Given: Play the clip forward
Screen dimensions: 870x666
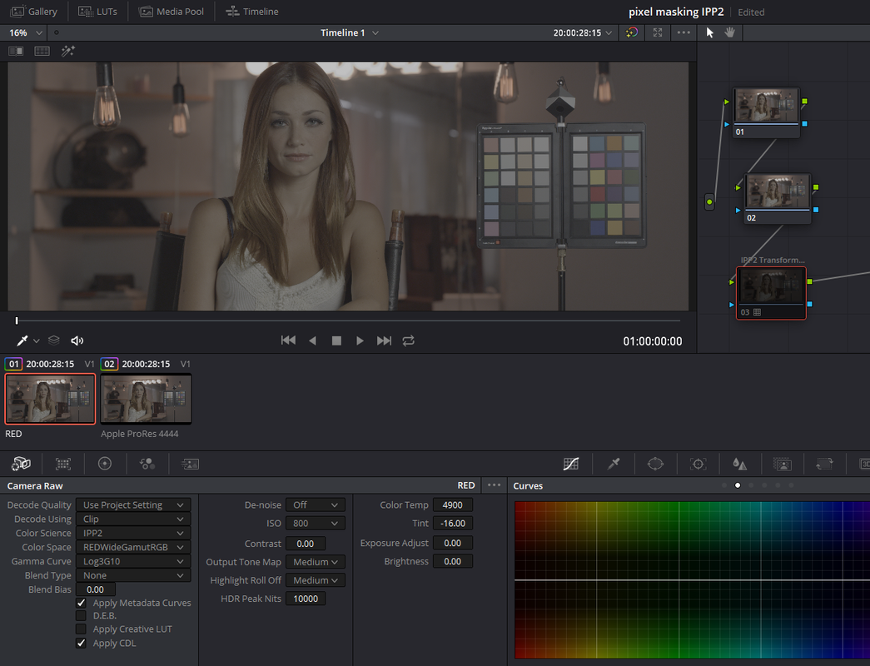Looking at the screenshot, I should coord(360,340).
